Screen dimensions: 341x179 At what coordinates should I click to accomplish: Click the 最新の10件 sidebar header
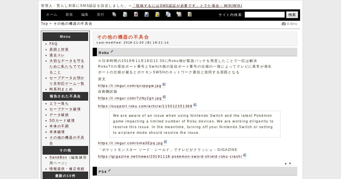[x=65, y=175]
